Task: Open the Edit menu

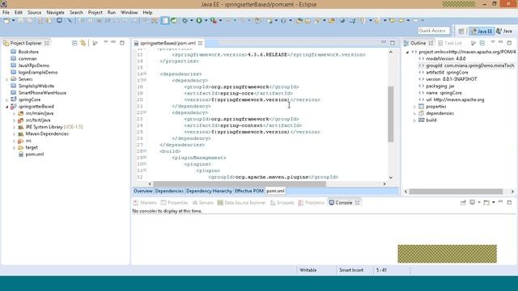Action: click(19, 12)
